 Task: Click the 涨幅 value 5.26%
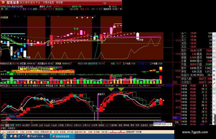pyautogui.click(x=193, y=57)
